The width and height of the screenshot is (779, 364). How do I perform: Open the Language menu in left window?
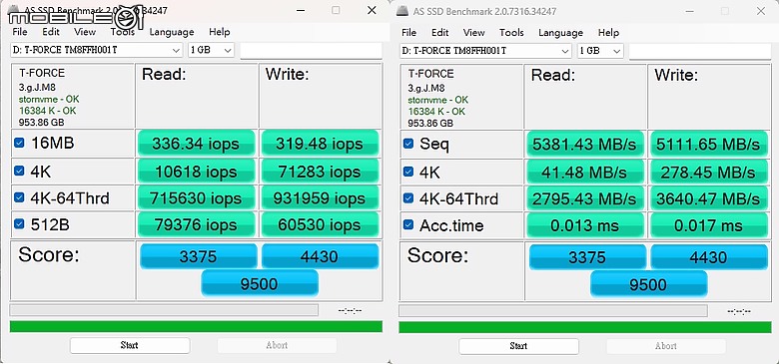[172, 32]
